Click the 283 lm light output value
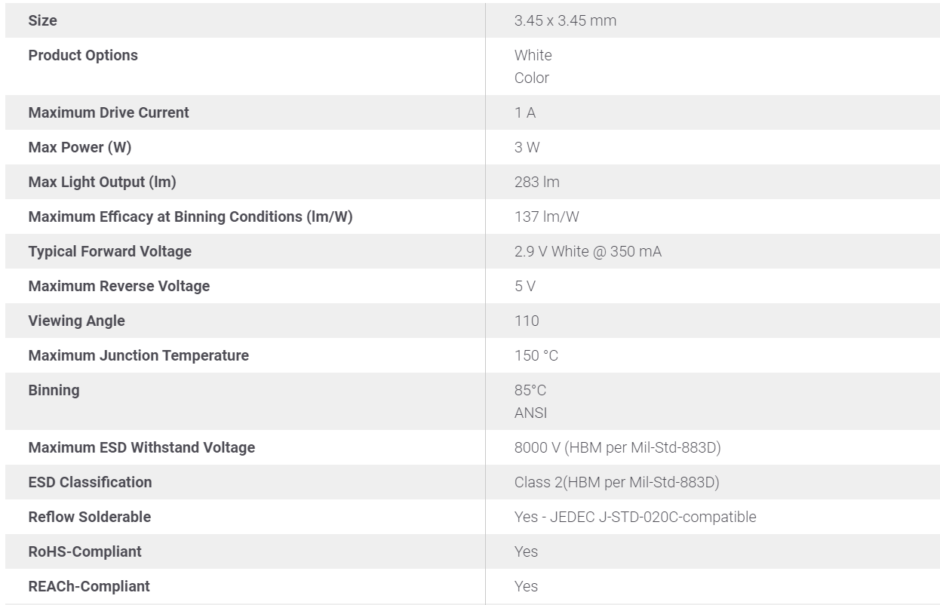The width and height of the screenshot is (940, 605). coord(536,182)
